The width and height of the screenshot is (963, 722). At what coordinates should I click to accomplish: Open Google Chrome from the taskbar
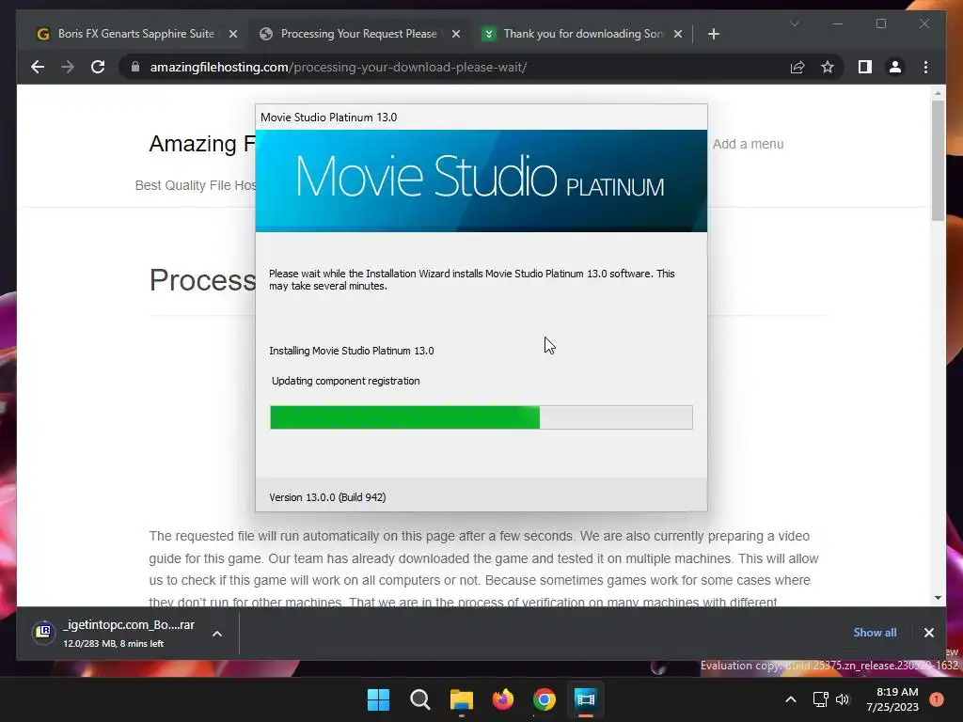point(545,699)
